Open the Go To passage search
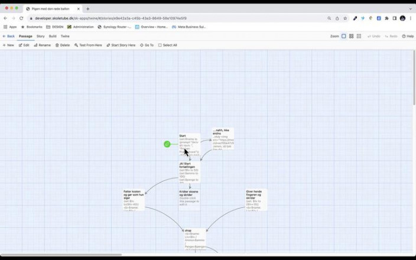 (x=147, y=45)
